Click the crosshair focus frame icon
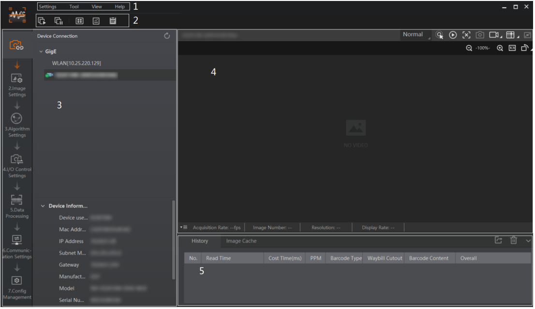Screen dimensions: 535x309 pyautogui.click(x=466, y=35)
